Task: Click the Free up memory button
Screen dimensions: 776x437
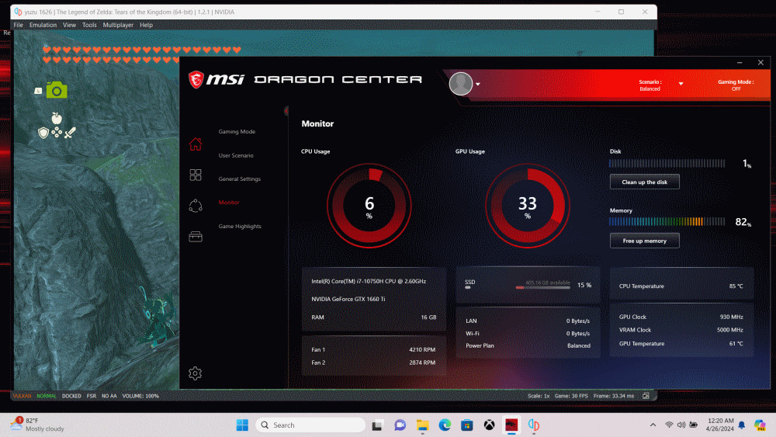Action: 644,241
